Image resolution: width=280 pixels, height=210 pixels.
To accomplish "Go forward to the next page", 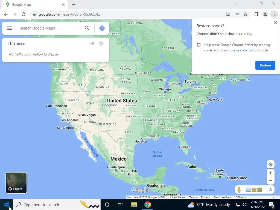I will (x=15, y=14).
